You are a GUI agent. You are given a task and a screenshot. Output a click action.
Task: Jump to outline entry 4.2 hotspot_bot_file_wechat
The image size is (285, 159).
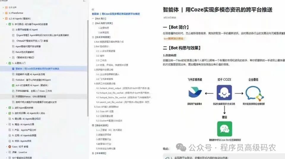[x=123, y=93]
